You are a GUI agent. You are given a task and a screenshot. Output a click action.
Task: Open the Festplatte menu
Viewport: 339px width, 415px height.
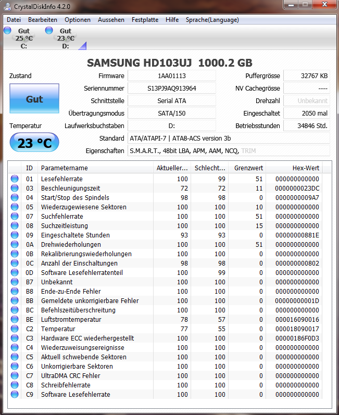145,20
